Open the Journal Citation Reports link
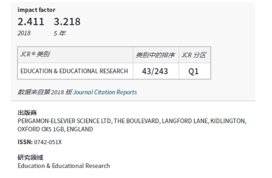This screenshot has height=178, width=272. [x=105, y=92]
